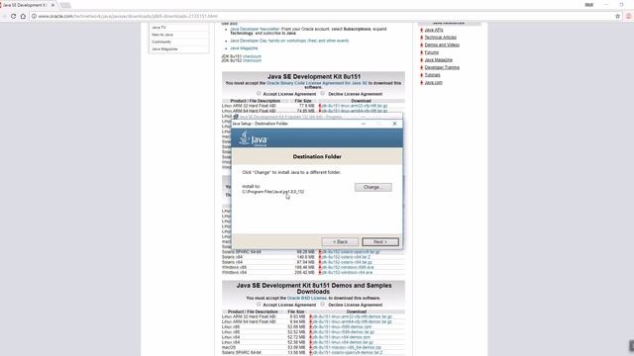The image size is (634, 356).
Task: Click download arrow icon for Windows x64 row
Action: coord(320,273)
